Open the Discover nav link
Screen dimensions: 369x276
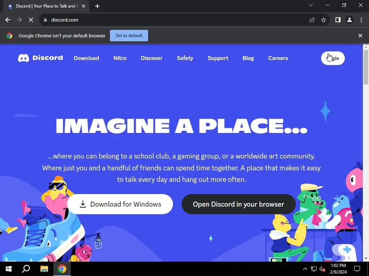point(152,58)
